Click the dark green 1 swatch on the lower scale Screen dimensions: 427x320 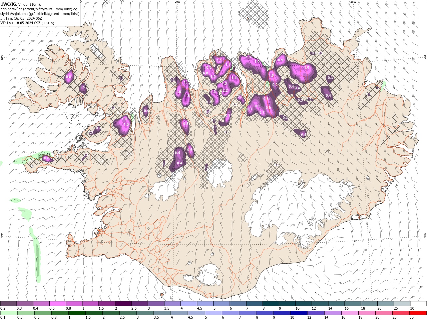click(x=77, y=313)
